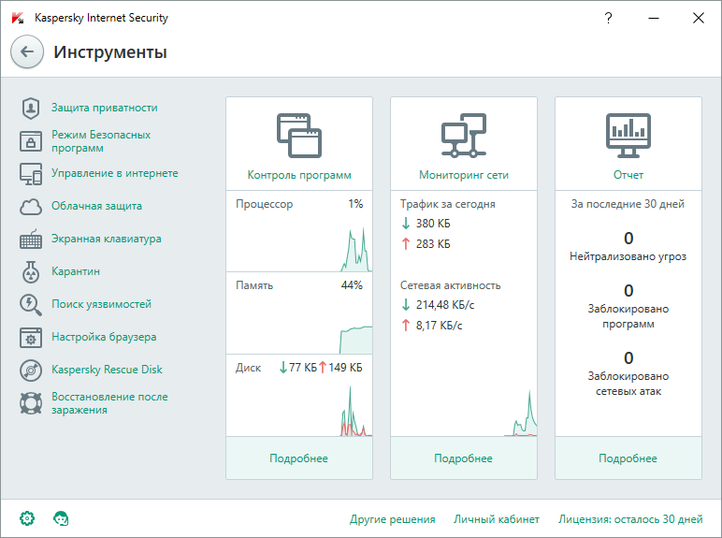722x538 pixels.
Task: Open Контроль программ title link
Action: coord(299,175)
